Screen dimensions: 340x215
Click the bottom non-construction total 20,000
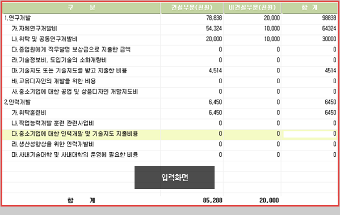(269, 200)
